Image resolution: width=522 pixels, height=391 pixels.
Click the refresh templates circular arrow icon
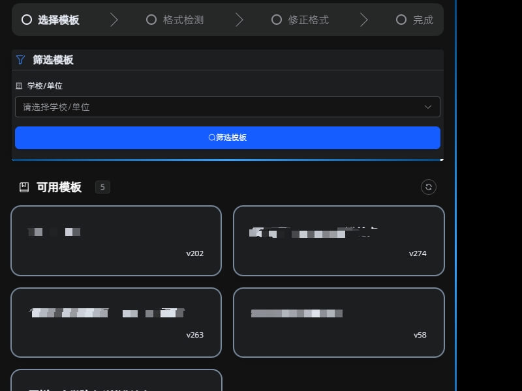428,187
